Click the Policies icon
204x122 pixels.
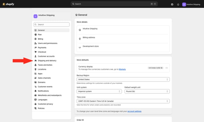point(36,108)
